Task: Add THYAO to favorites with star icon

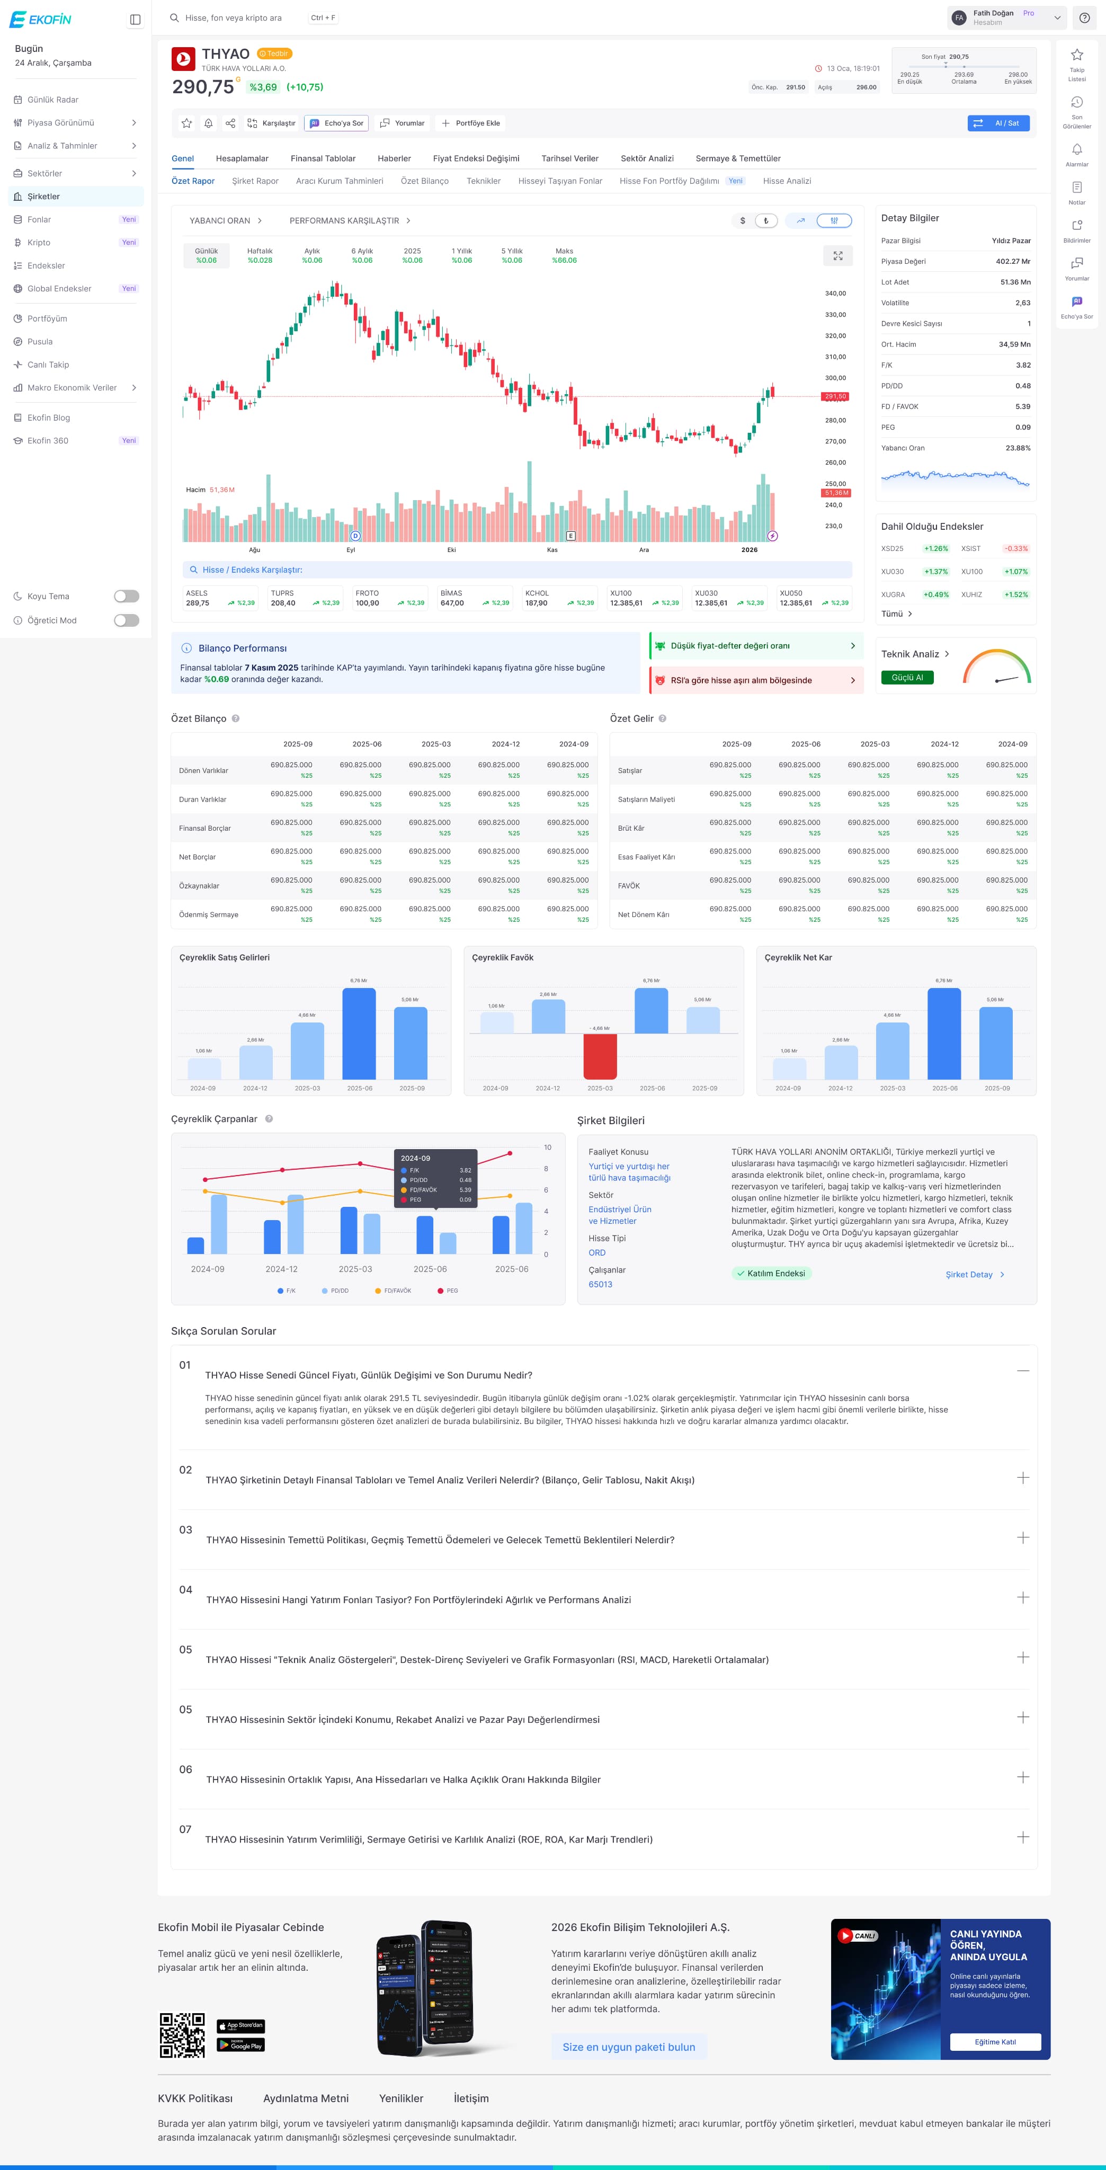Action: [x=186, y=123]
